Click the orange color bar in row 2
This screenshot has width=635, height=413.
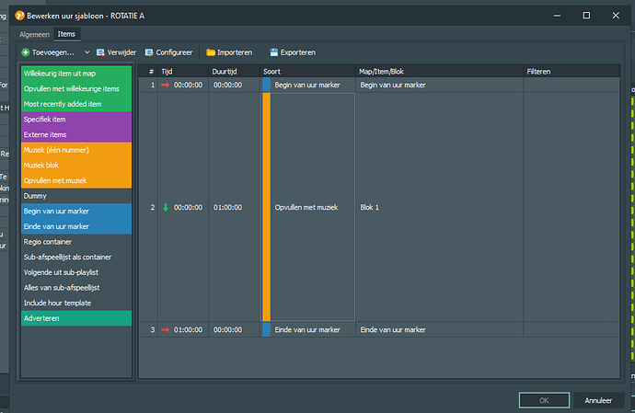[267, 207]
